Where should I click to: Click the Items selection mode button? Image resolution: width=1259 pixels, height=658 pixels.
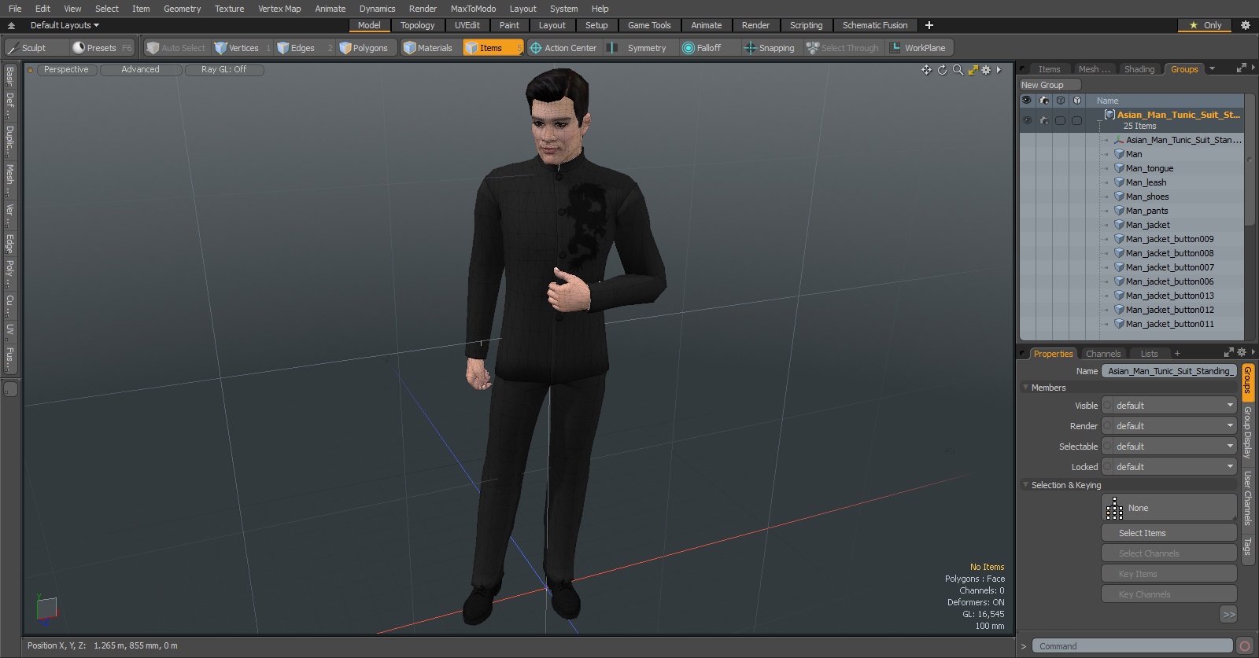pos(493,48)
